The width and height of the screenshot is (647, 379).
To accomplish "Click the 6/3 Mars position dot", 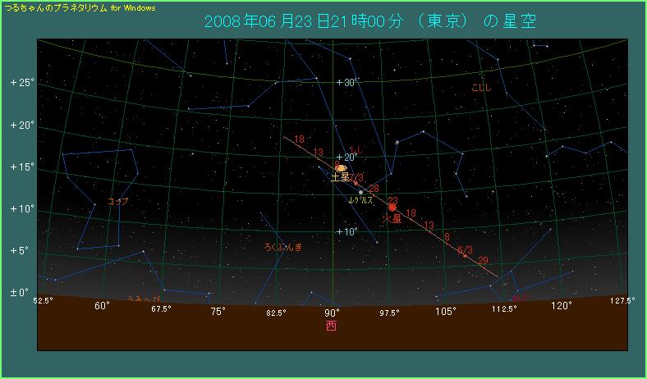I will (x=465, y=256).
